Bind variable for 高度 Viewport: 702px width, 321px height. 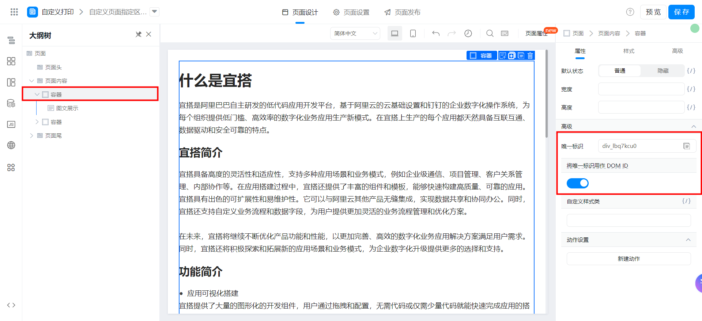(691, 107)
